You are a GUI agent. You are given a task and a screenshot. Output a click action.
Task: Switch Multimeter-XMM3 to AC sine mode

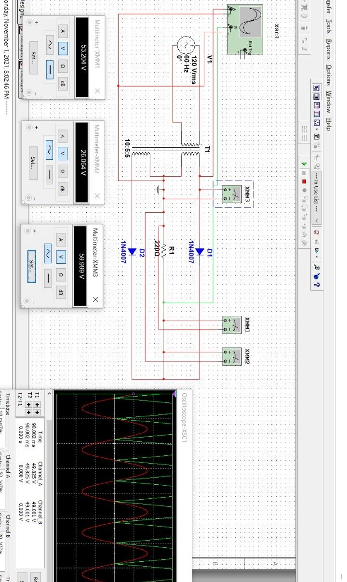click(48, 254)
